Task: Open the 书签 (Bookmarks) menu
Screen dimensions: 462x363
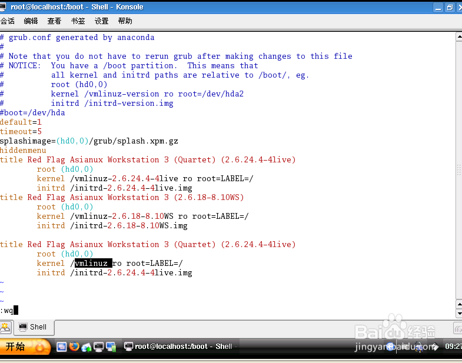Action: 78,21
